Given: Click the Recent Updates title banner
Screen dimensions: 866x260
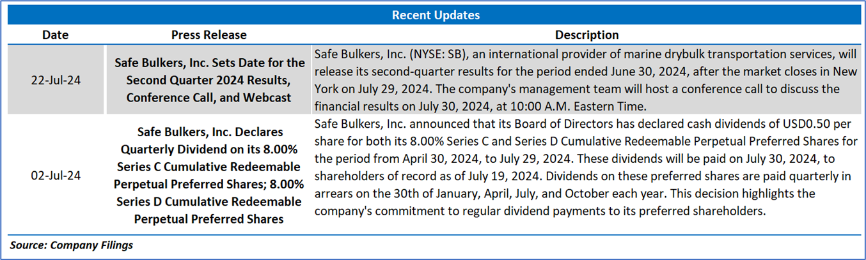Looking at the screenshot, I should (x=436, y=15).
